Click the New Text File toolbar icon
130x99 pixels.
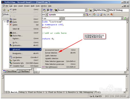(4, 10)
